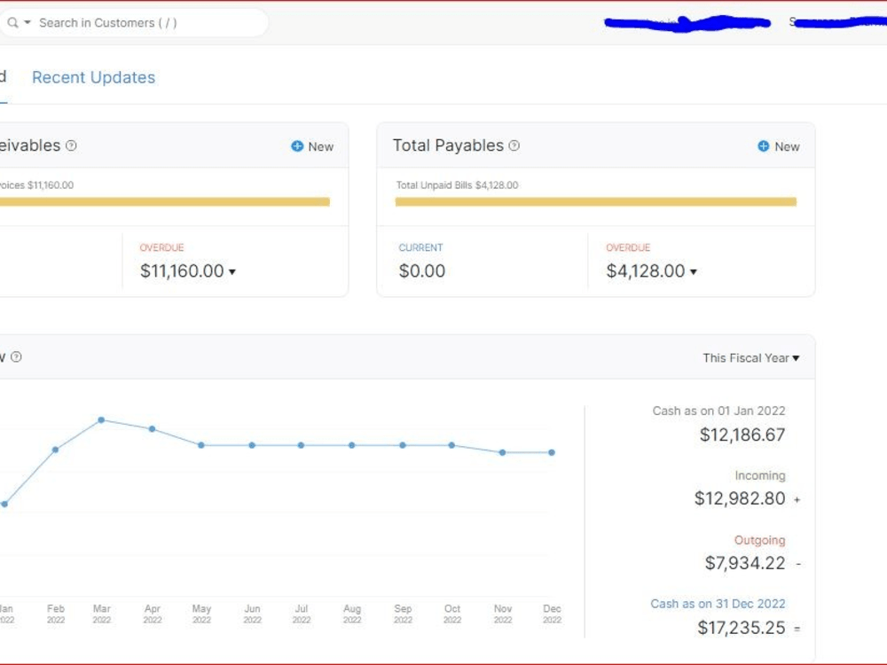Click the Current $0.00 amount under Payables
The width and height of the screenshot is (887, 665).
[x=421, y=271]
